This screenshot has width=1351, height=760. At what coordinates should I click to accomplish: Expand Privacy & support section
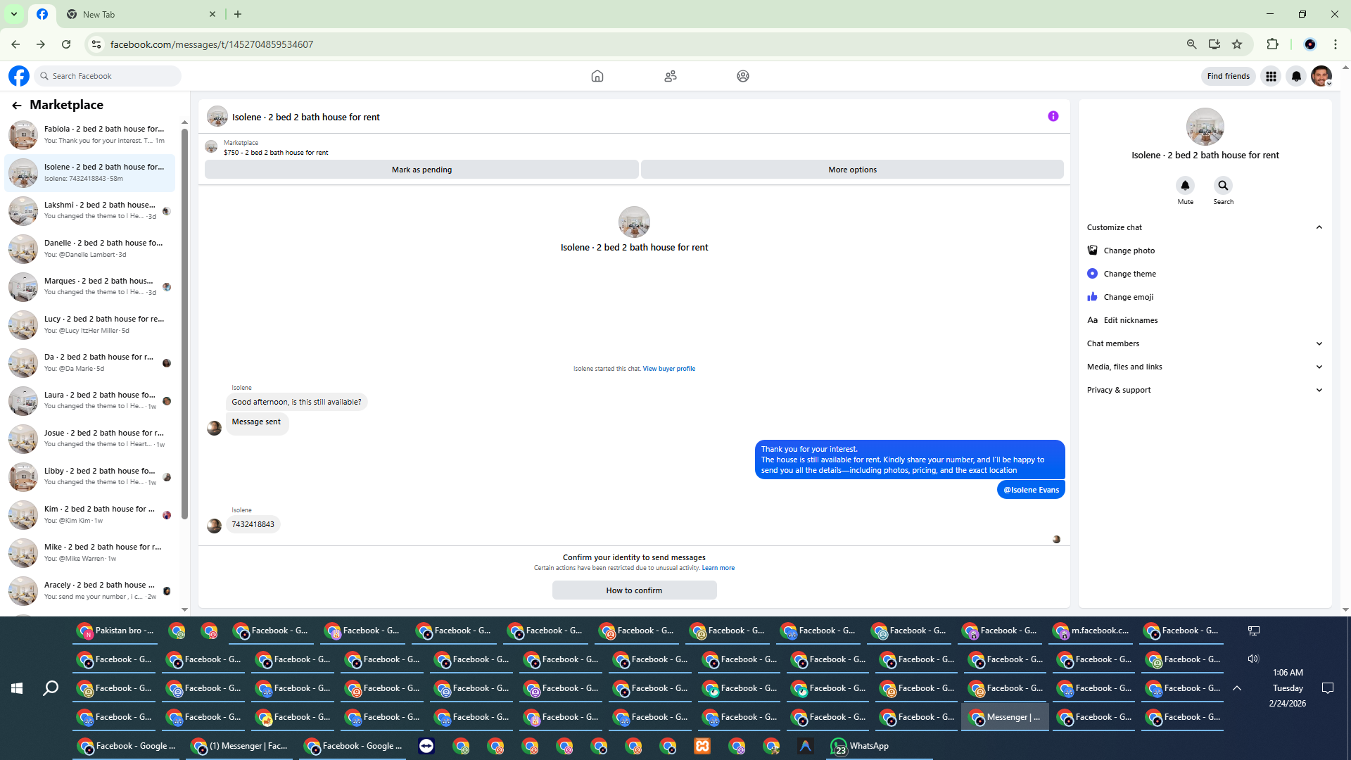tap(1319, 390)
